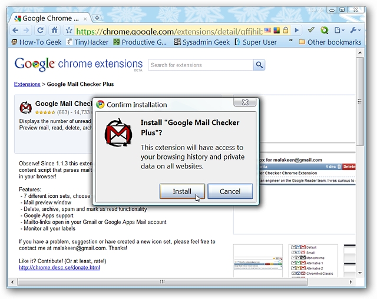Open the new tab with plus button
The width and height of the screenshot is (377, 299).
(x=97, y=18)
